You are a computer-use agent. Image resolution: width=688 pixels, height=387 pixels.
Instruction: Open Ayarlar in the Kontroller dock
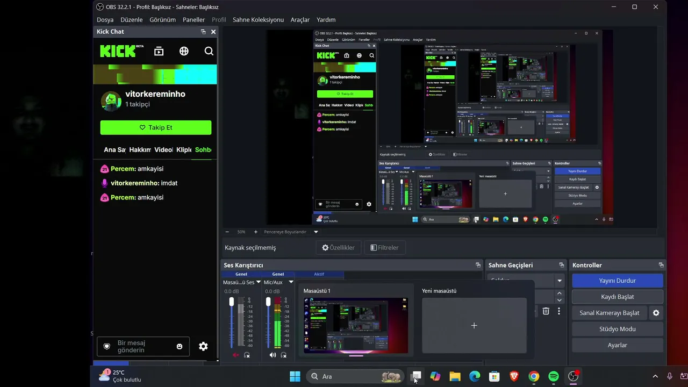click(617, 345)
